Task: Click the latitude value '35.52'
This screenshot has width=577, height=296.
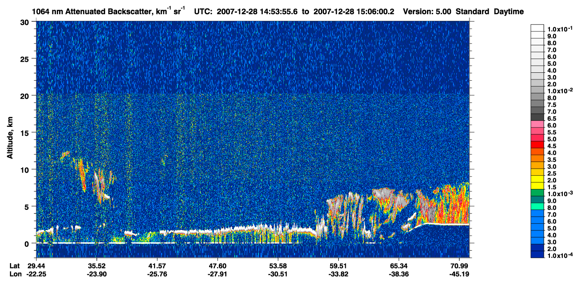Action: click(x=97, y=266)
